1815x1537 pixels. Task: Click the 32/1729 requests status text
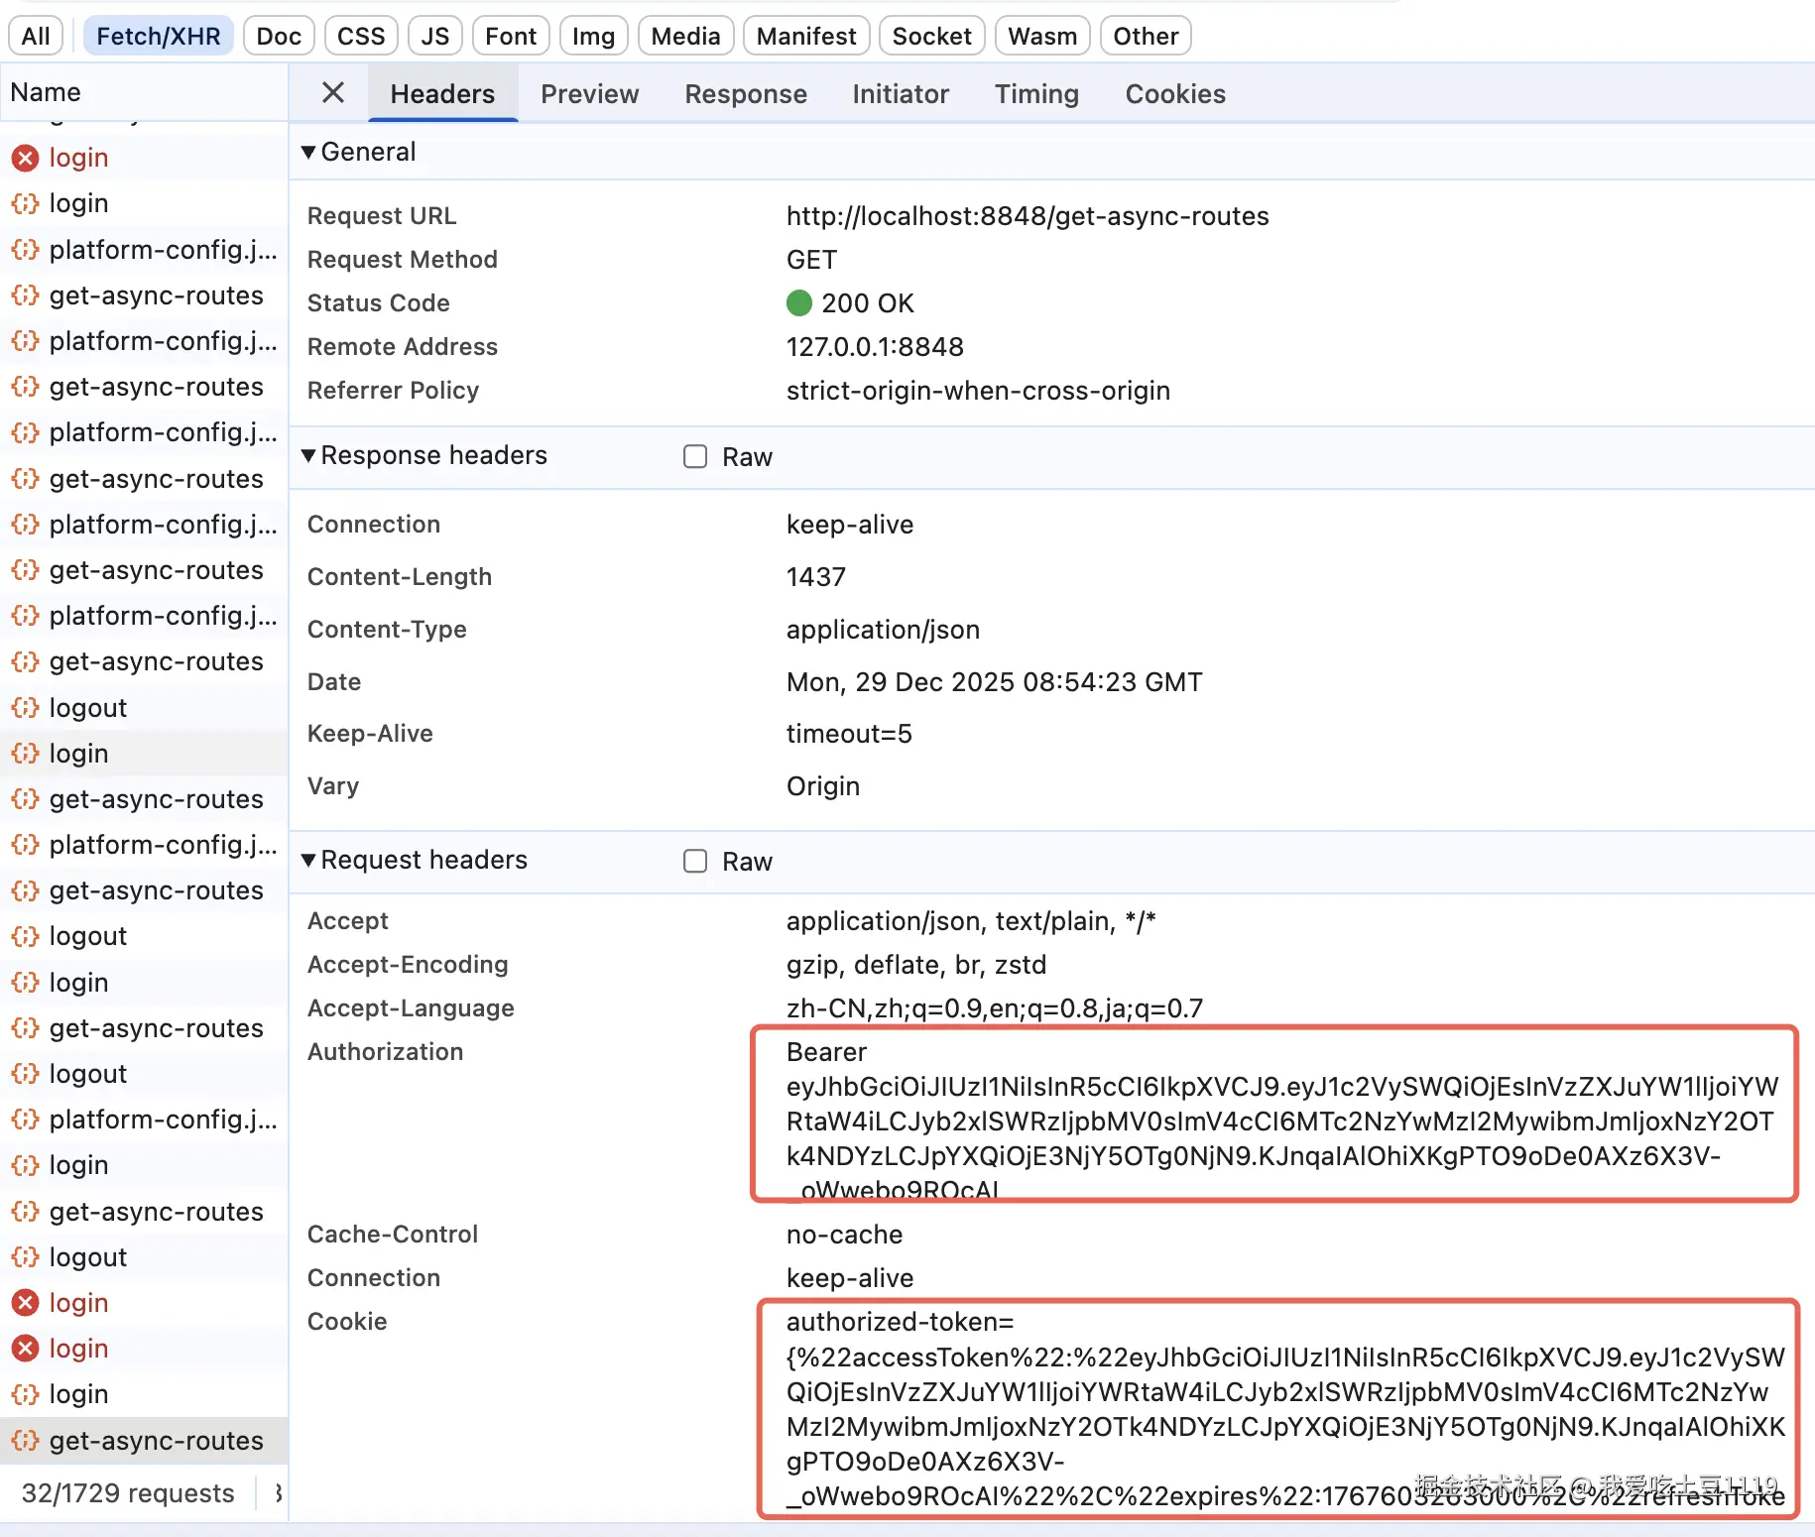coord(128,1493)
